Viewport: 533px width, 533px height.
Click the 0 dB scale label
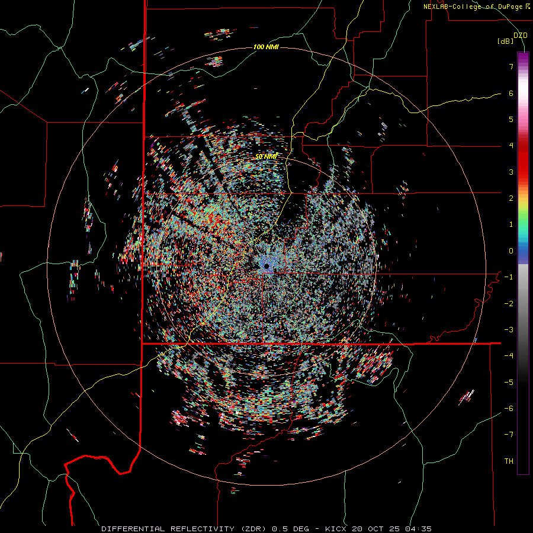click(x=511, y=251)
